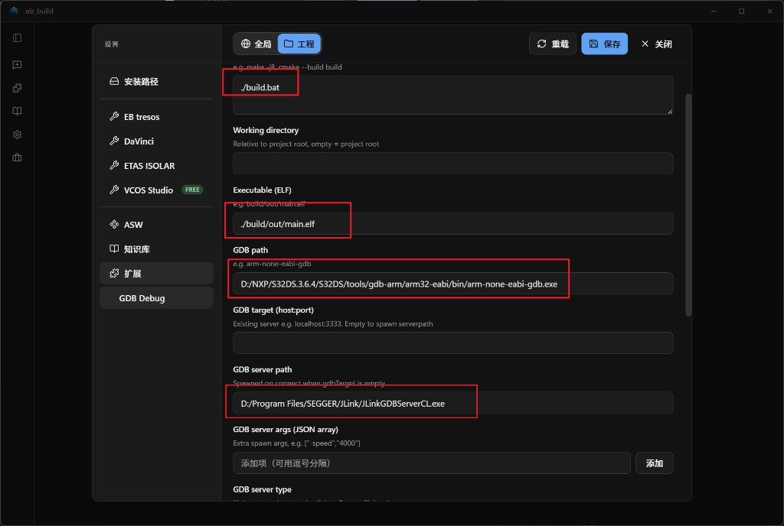This screenshot has width=784, height=526.
Task: Focus the GDB server path field
Action: (x=453, y=403)
